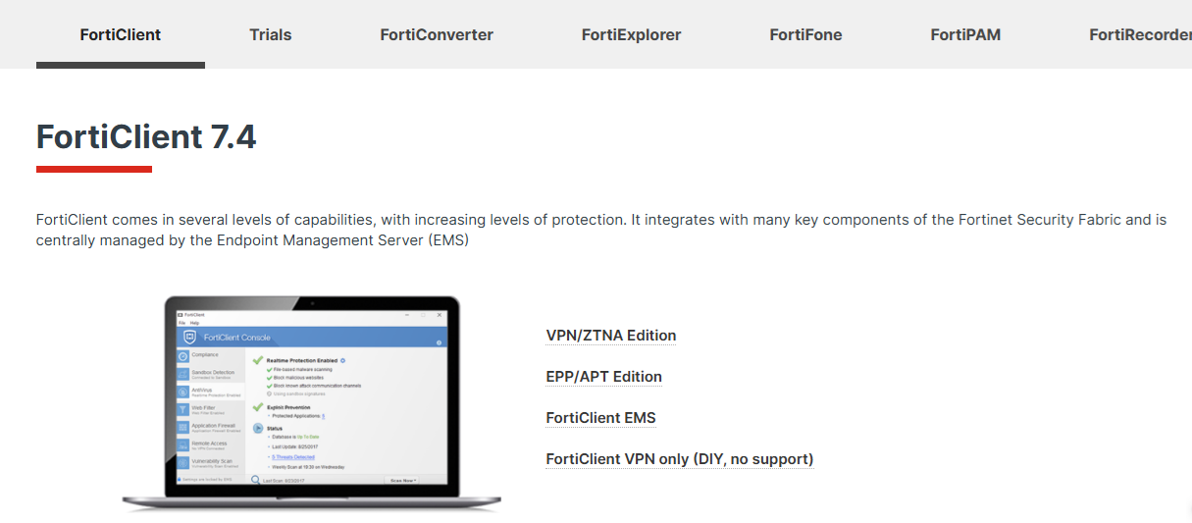The height and width of the screenshot is (523, 1192).
Task: Open the gear beside Realtime Protection Enabled
Action: click(x=342, y=361)
